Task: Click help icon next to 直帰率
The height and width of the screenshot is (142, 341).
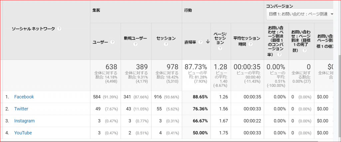Action: pyautogui.click(x=200, y=42)
